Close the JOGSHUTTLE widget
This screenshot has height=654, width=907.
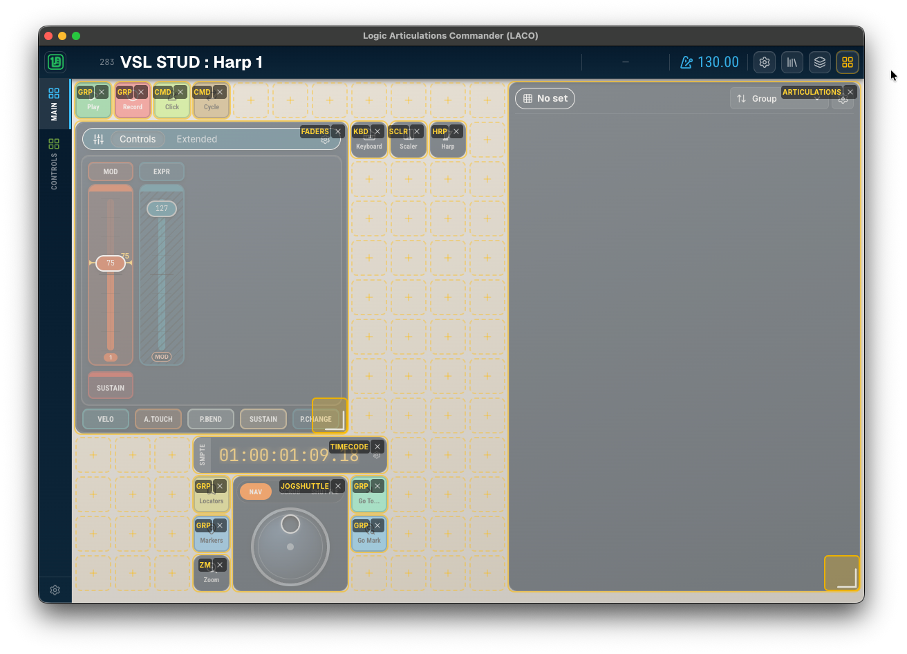tap(338, 486)
